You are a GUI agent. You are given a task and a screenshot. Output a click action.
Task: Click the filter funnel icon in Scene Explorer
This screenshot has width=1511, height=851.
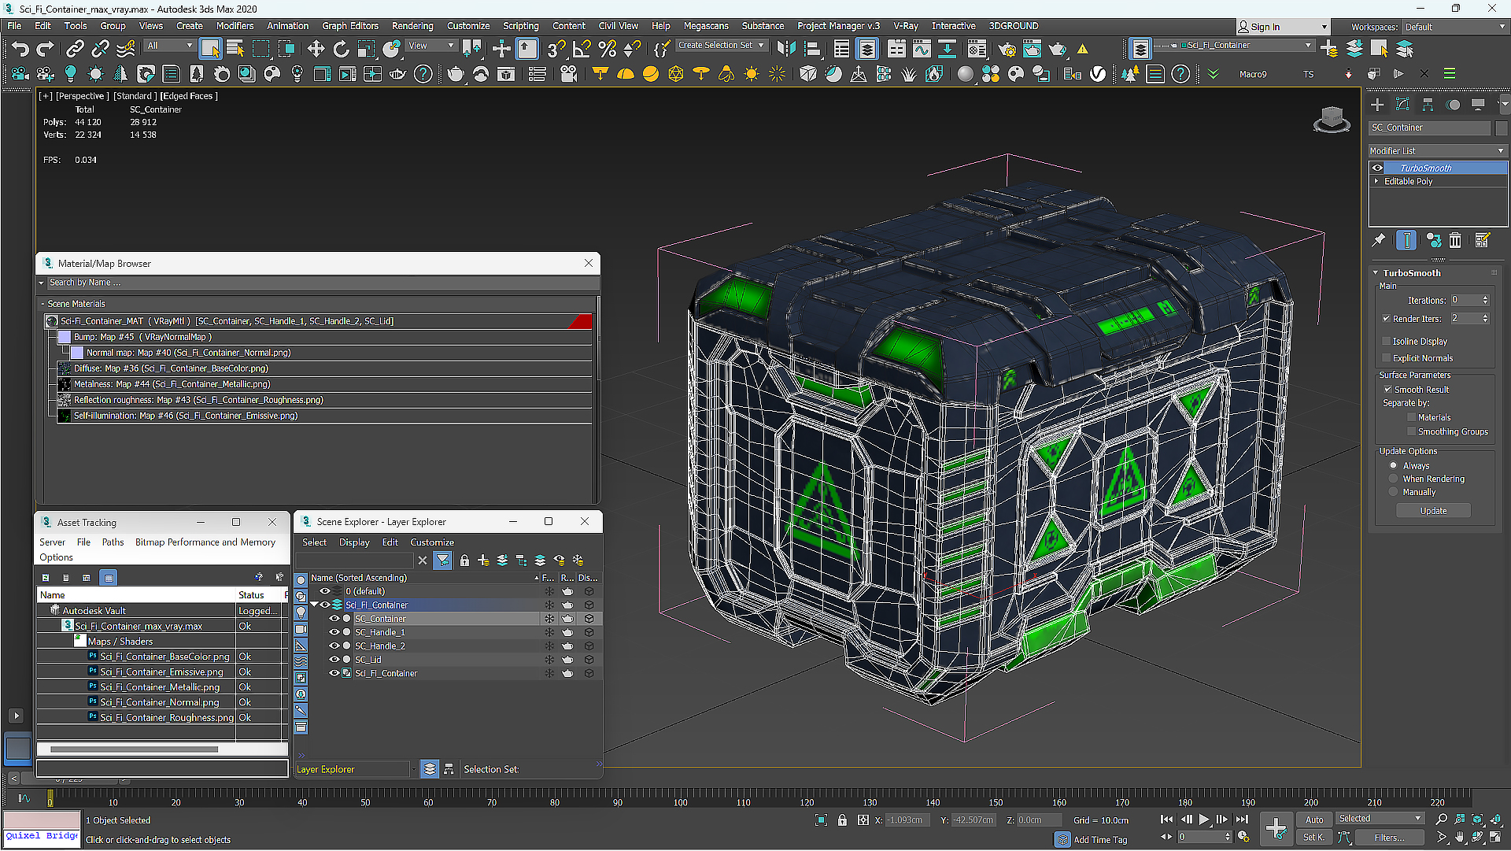click(443, 561)
